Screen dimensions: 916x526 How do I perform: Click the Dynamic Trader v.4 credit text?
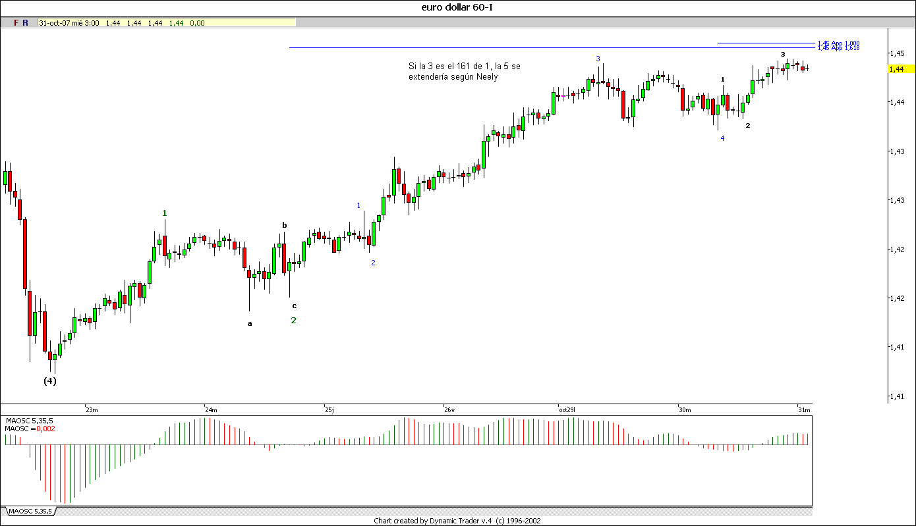456,520
